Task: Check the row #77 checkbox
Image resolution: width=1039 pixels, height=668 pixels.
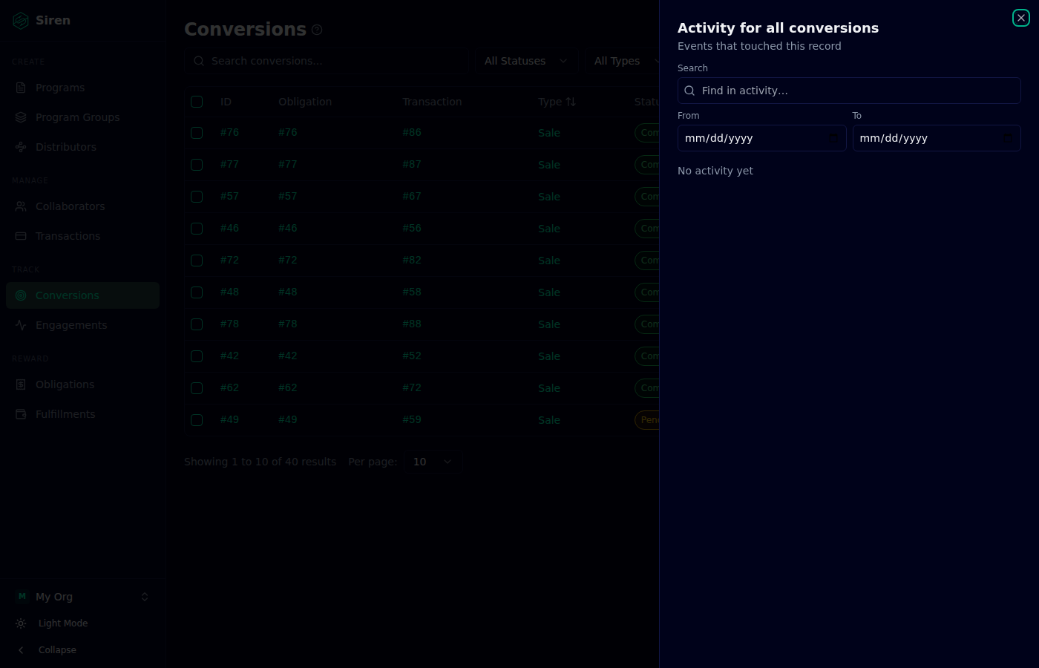Action: coord(197,165)
